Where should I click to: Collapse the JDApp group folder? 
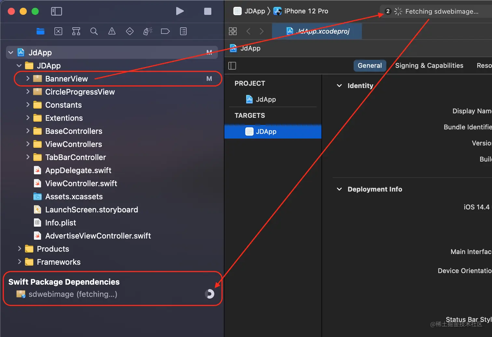(x=19, y=65)
